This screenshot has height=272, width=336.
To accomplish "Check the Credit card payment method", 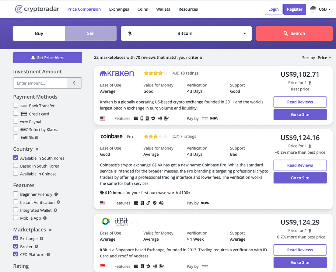I will [x=15, y=113].
